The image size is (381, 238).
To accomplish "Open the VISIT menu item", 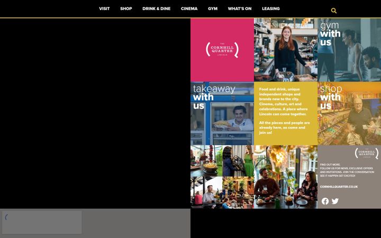I will pos(104,8).
